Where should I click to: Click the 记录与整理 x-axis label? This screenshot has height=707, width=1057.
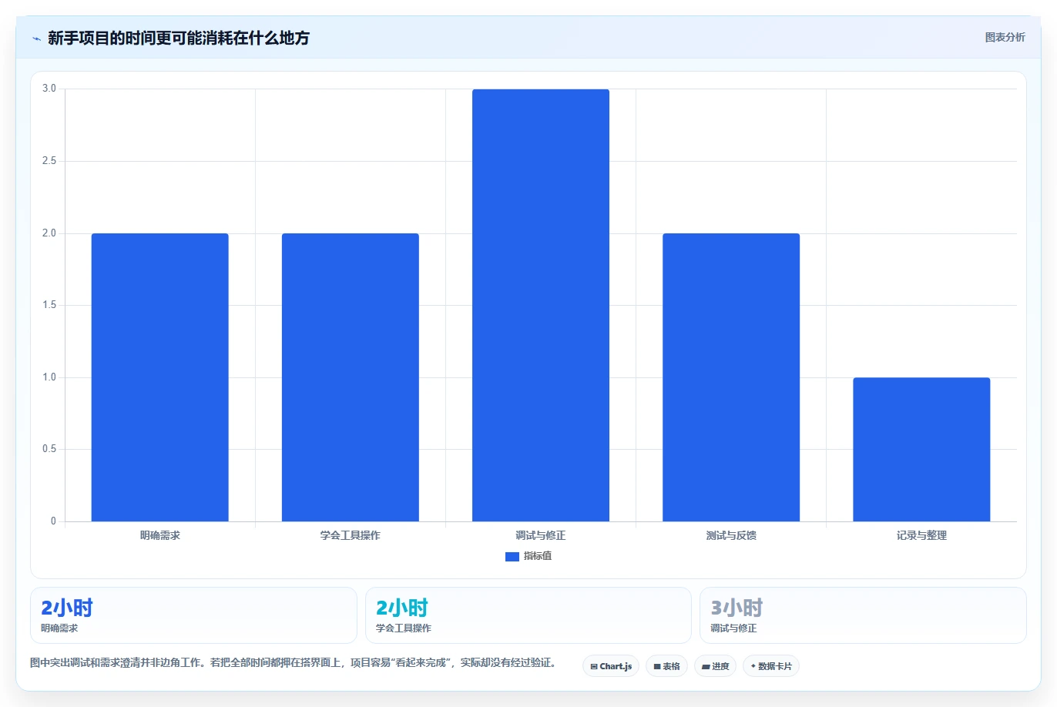921,535
